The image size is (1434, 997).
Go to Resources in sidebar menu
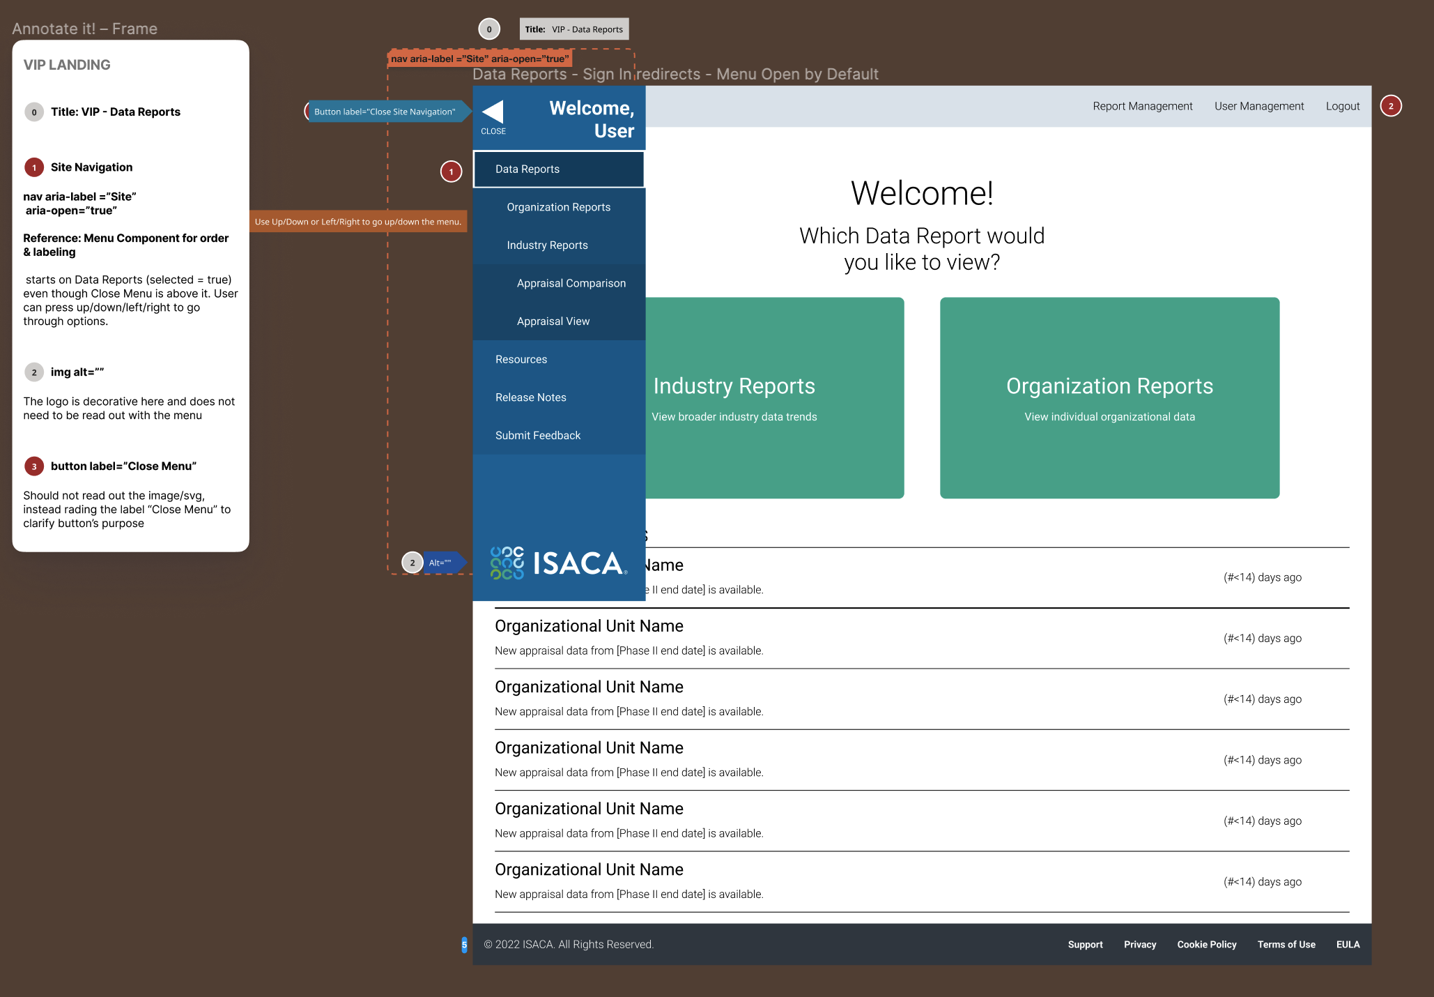point(521,359)
